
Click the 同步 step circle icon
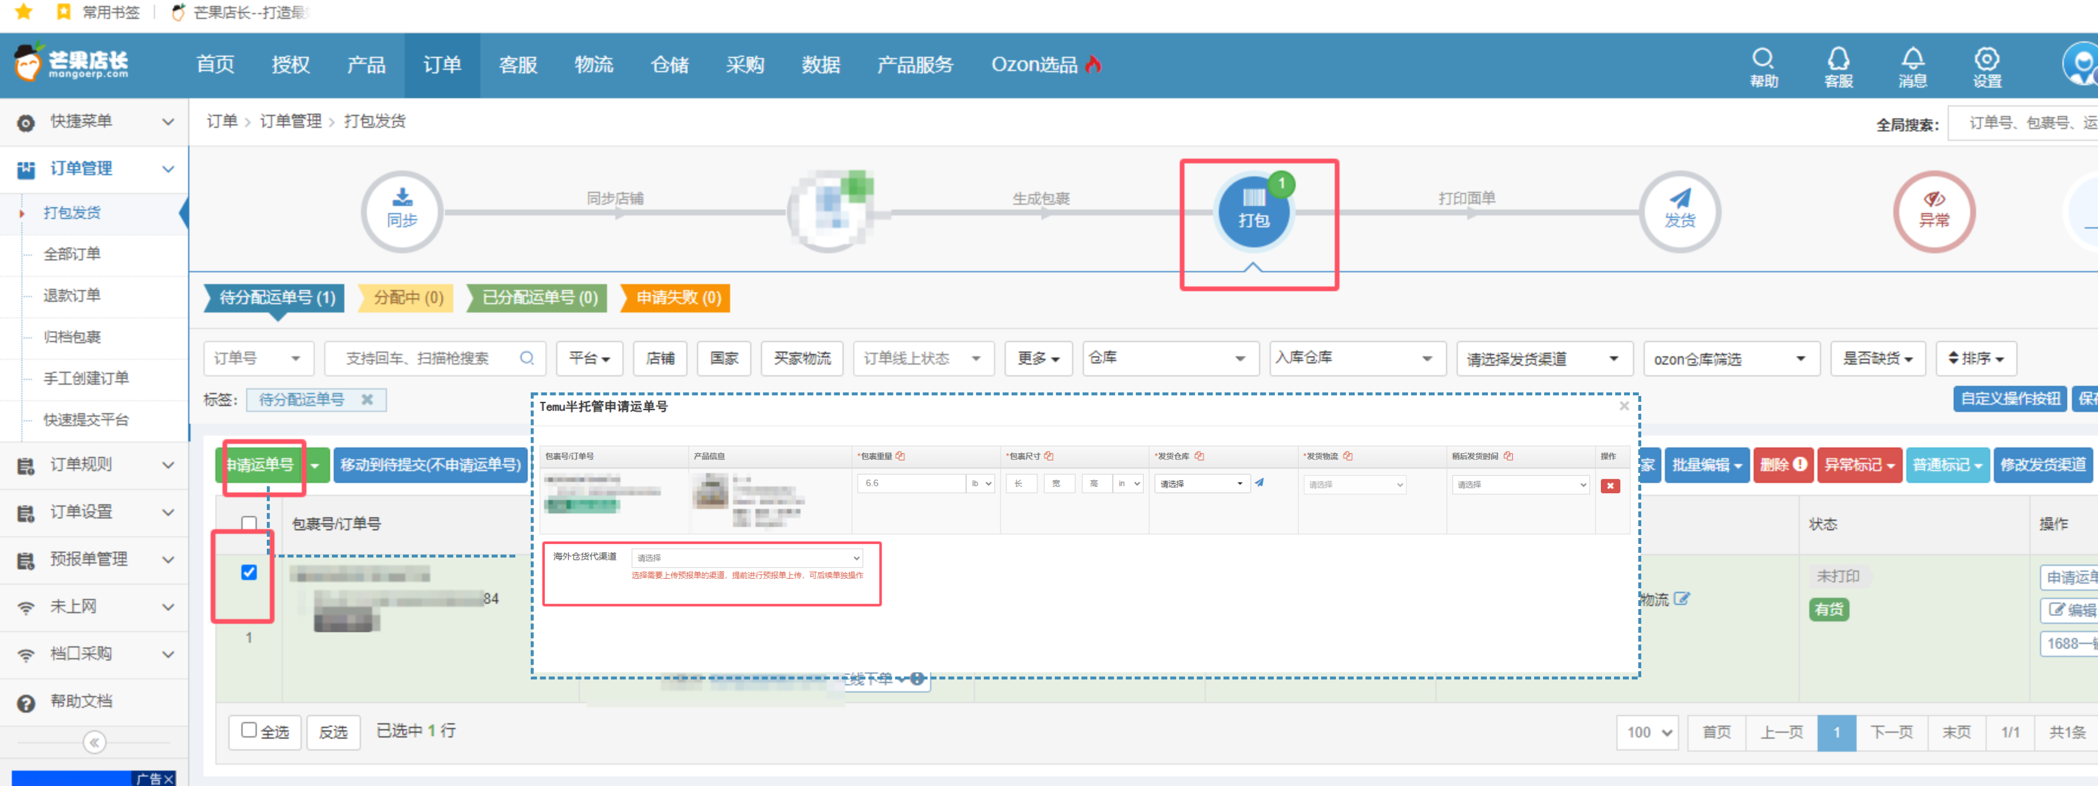coord(402,212)
